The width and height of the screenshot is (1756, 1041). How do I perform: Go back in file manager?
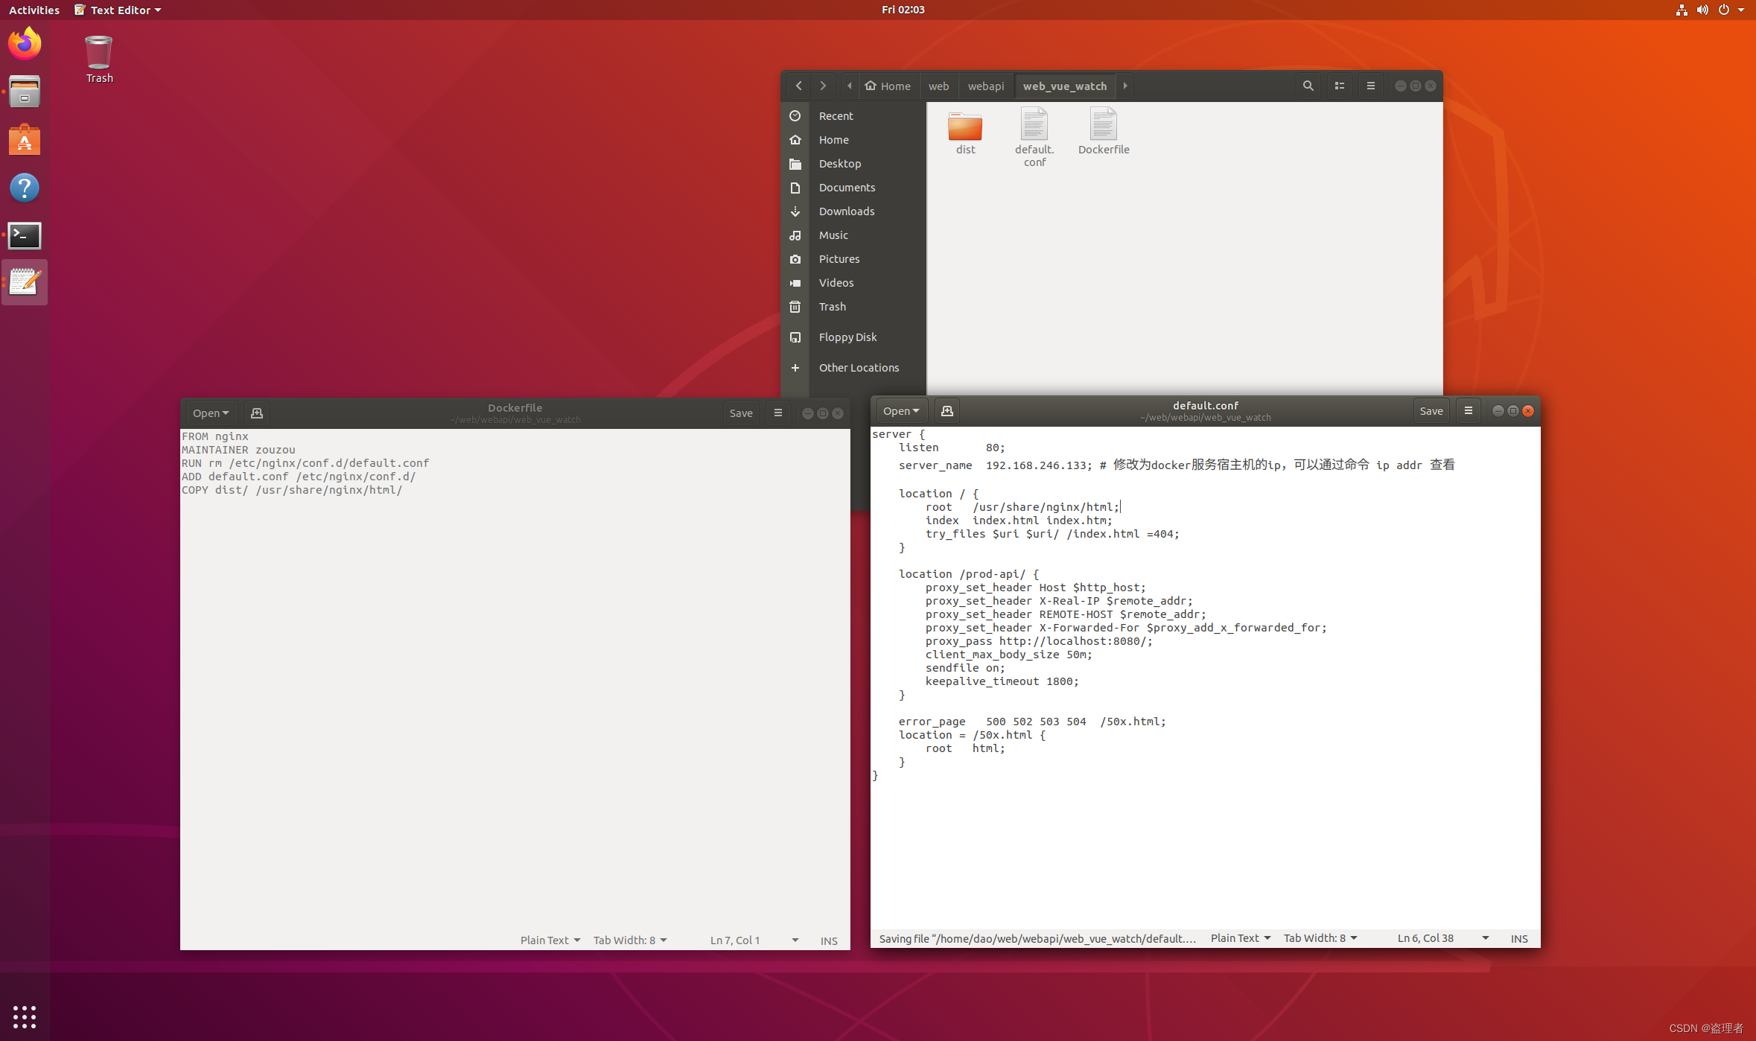tap(798, 86)
